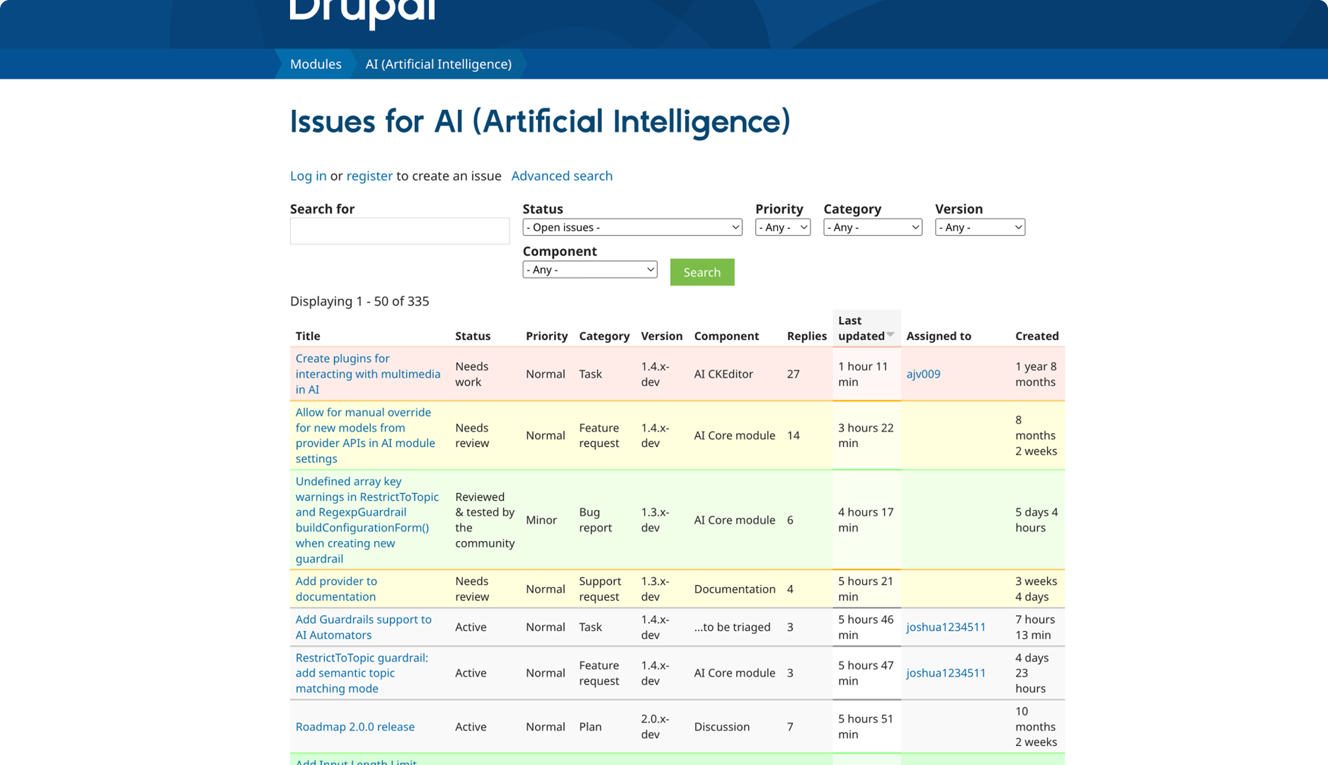
Task: Follow the register link
Action: [369, 175]
